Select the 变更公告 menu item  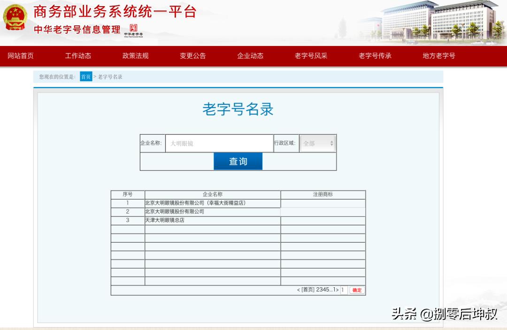(192, 56)
